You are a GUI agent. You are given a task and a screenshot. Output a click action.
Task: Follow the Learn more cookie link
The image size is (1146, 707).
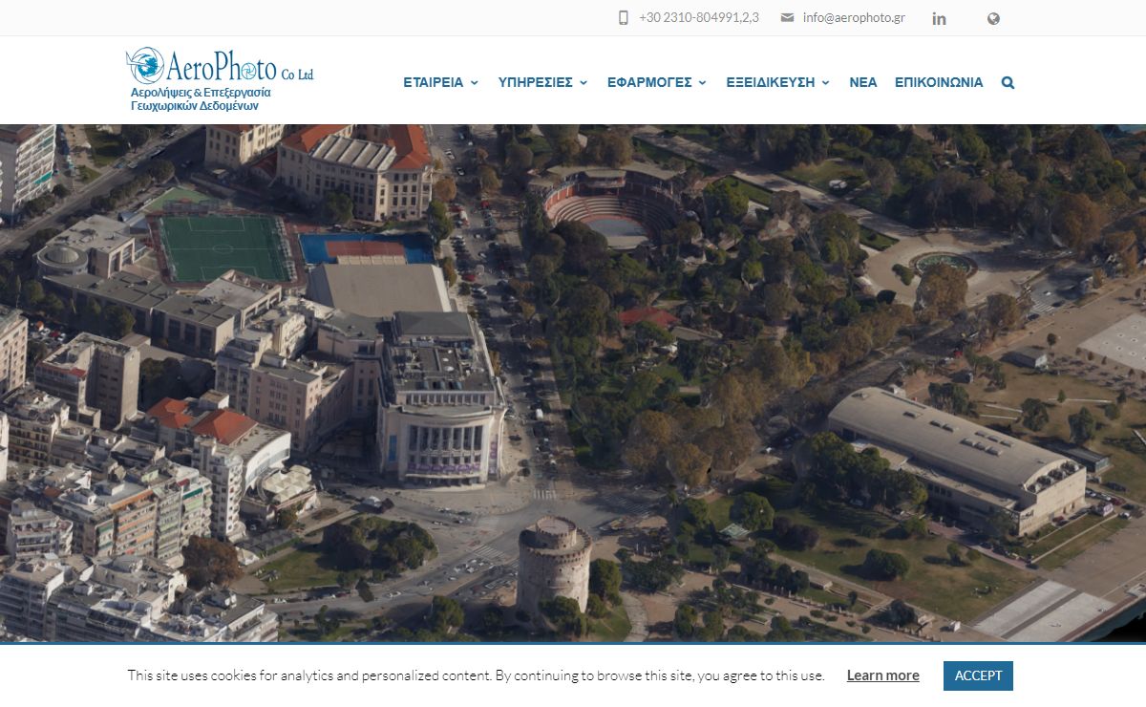pos(882,675)
